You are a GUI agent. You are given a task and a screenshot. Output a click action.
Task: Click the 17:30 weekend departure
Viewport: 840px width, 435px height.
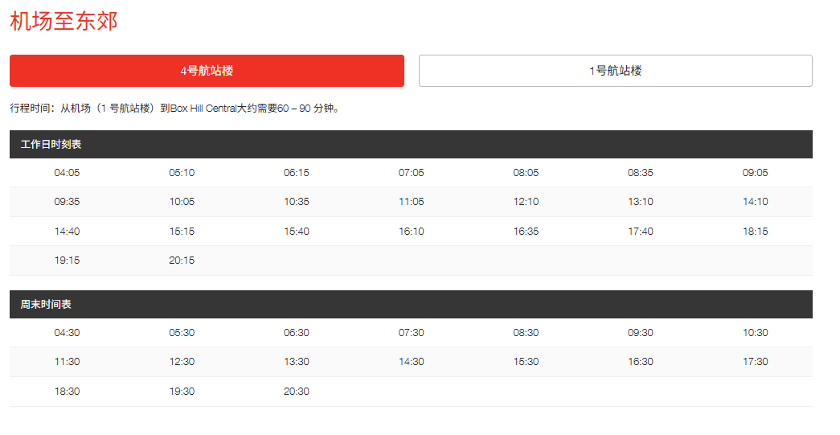coord(755,362)
